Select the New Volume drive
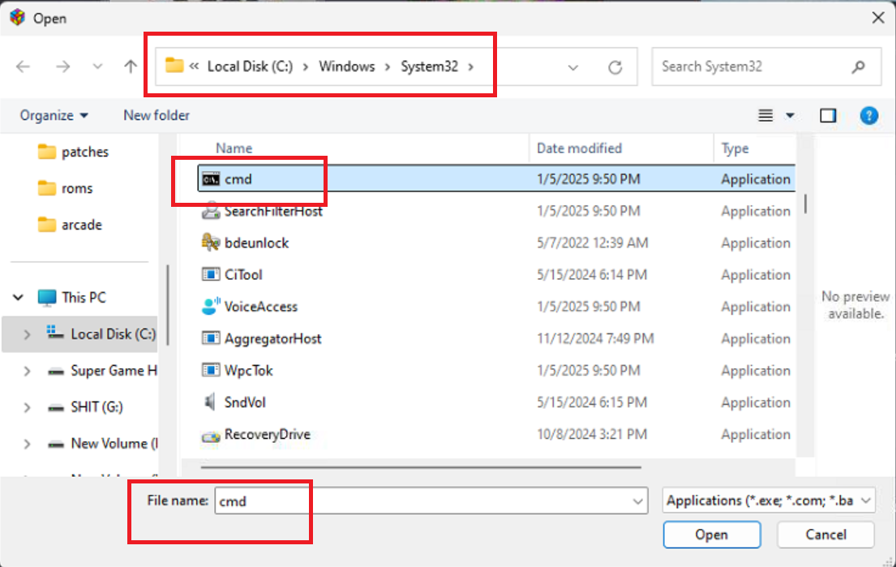896x567 pixels. pos(102,444)
